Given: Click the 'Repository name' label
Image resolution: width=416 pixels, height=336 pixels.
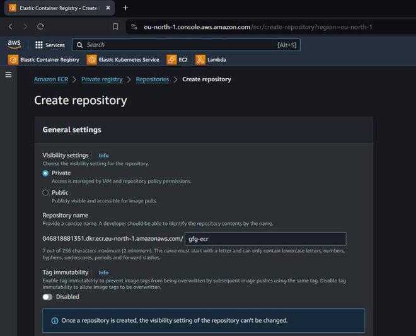Looking at the screenshot, I should click(x=66, y=215).
